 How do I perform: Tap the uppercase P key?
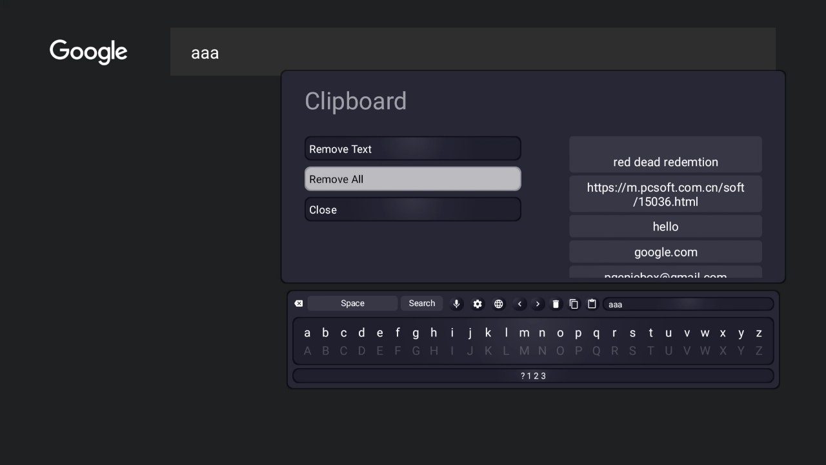point(578,351)
